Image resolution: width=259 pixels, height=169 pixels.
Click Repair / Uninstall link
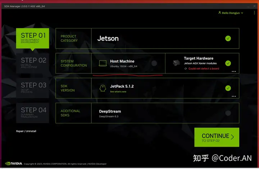(26, 131)
